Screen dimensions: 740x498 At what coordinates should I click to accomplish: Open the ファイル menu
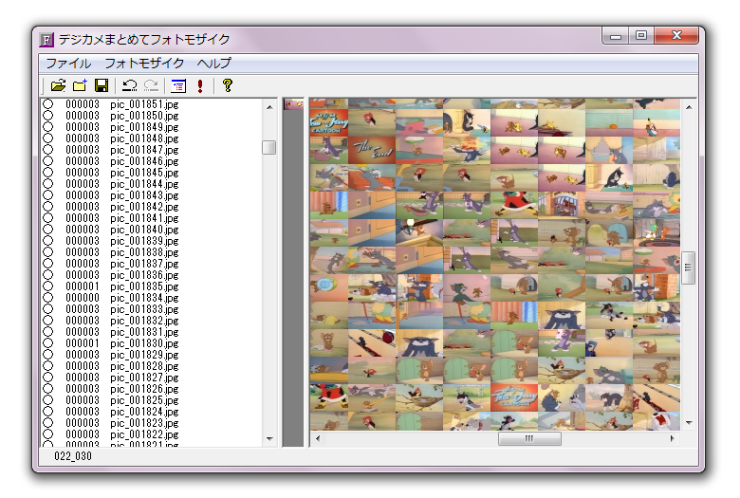click(68, 64)
